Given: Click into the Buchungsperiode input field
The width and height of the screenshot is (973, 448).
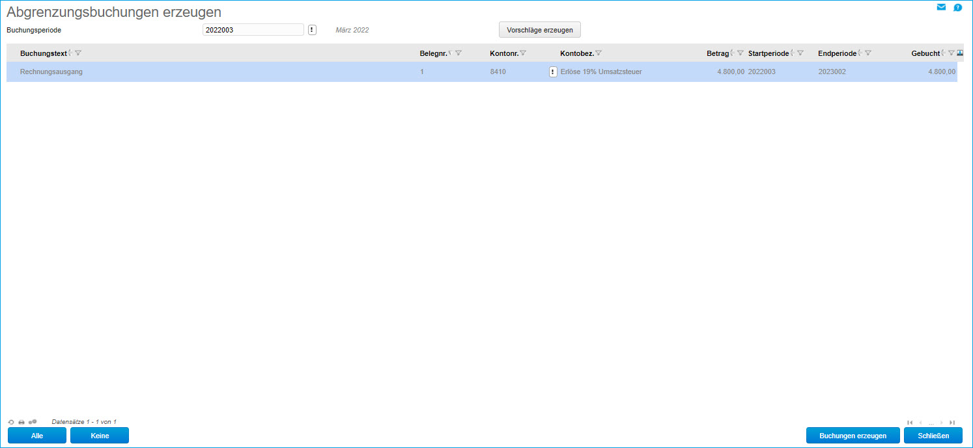Looking at the screenshot, I should tap(253, 30).
